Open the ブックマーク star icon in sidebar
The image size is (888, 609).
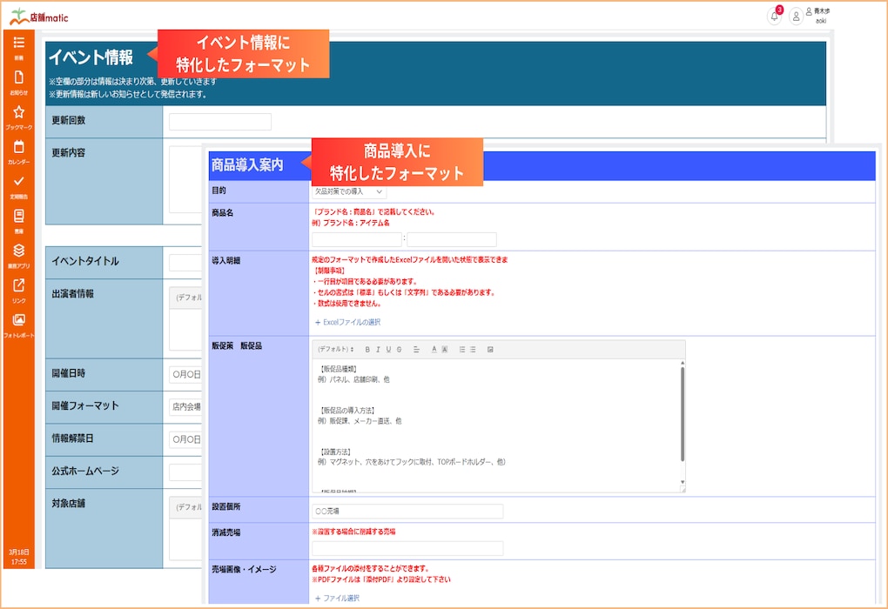click(x=18, y=115)
